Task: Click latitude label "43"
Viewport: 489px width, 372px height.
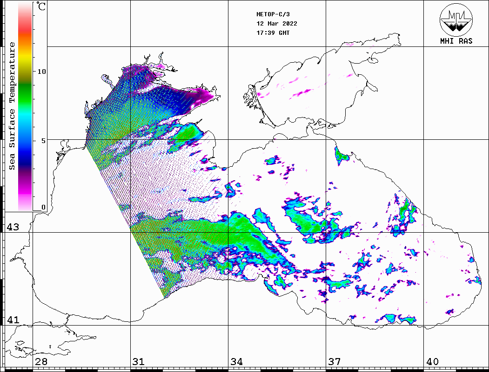Action: point(13,227)
